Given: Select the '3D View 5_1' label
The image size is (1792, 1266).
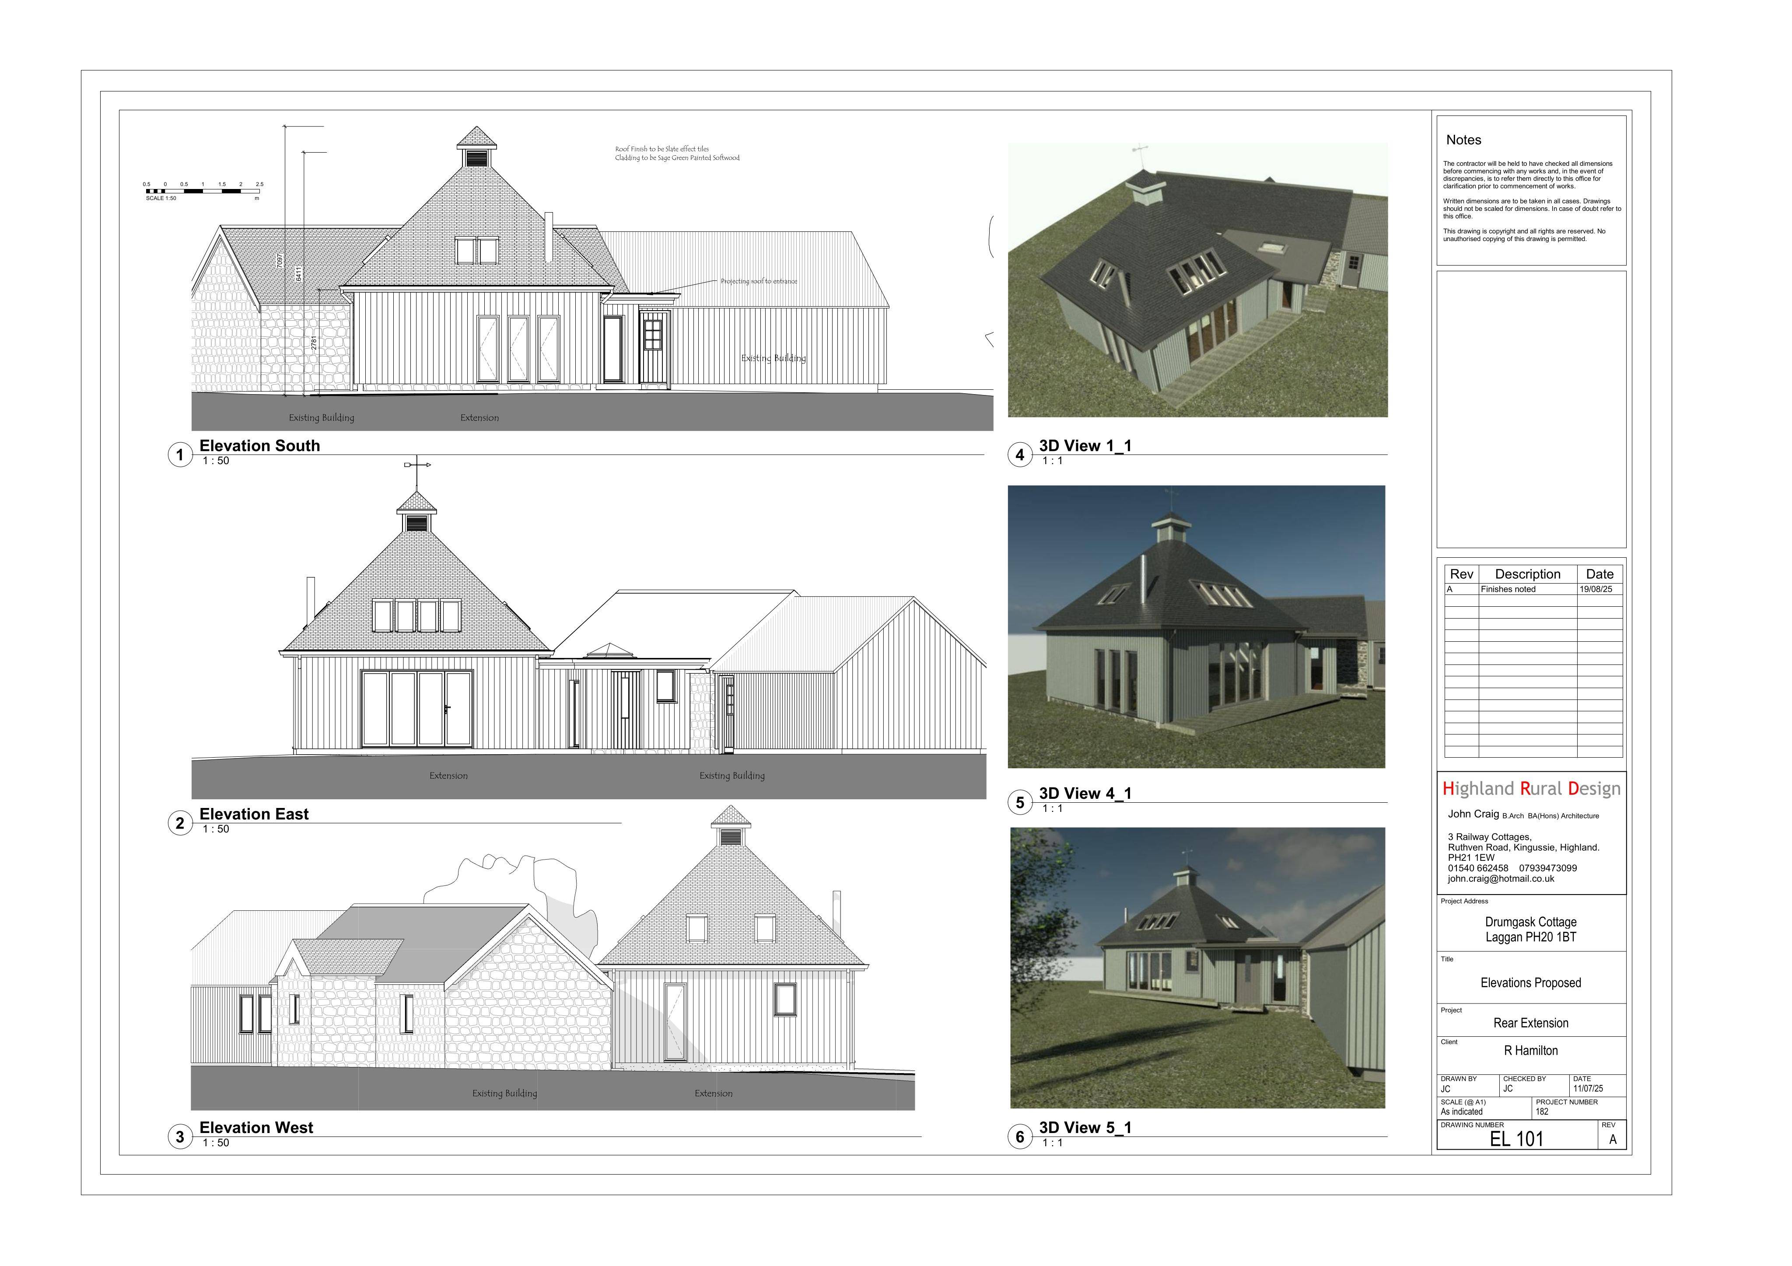Looking at the screenshot, I should [x=1085, y=1128].
